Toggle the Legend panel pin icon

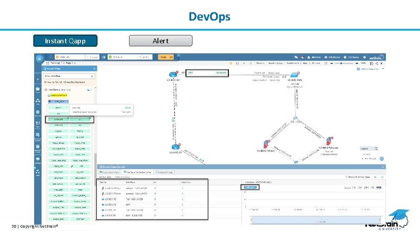coord(376,149)
